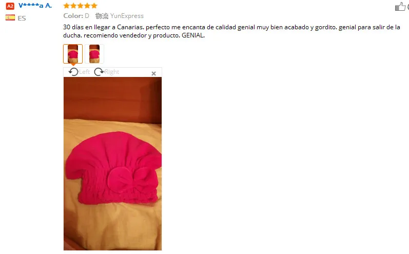Select the first review photo thumbnail
Viewport: 409px width, 254px height.
click(x=73, y=54)
